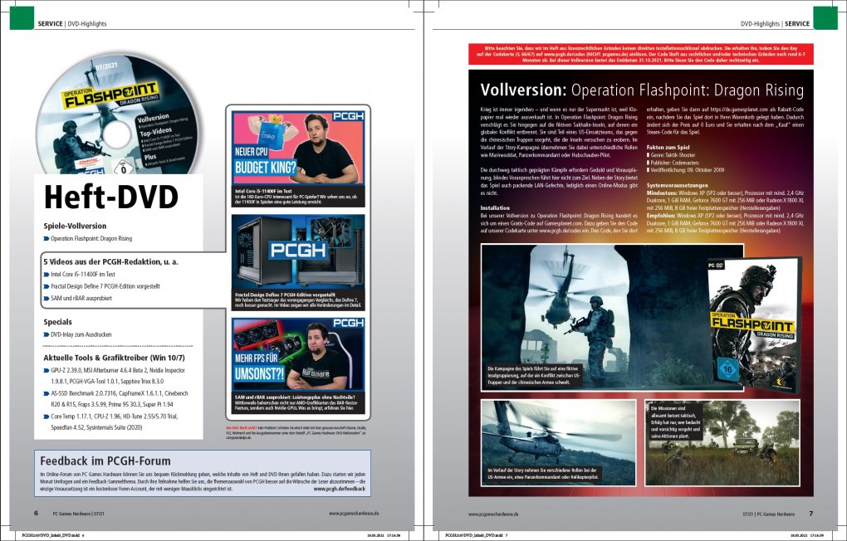Viewport: 847px width, 541px height.
Task: Click the DVD-Highlights | SERVICE header on page 7
Action: (x=775, y=24)
